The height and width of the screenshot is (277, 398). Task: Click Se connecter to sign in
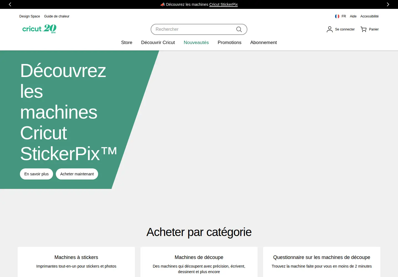[x=345, y=29]
